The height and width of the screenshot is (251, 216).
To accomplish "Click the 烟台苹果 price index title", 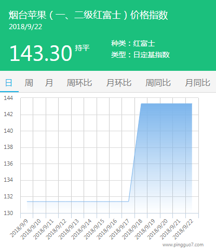I will 88,15.
